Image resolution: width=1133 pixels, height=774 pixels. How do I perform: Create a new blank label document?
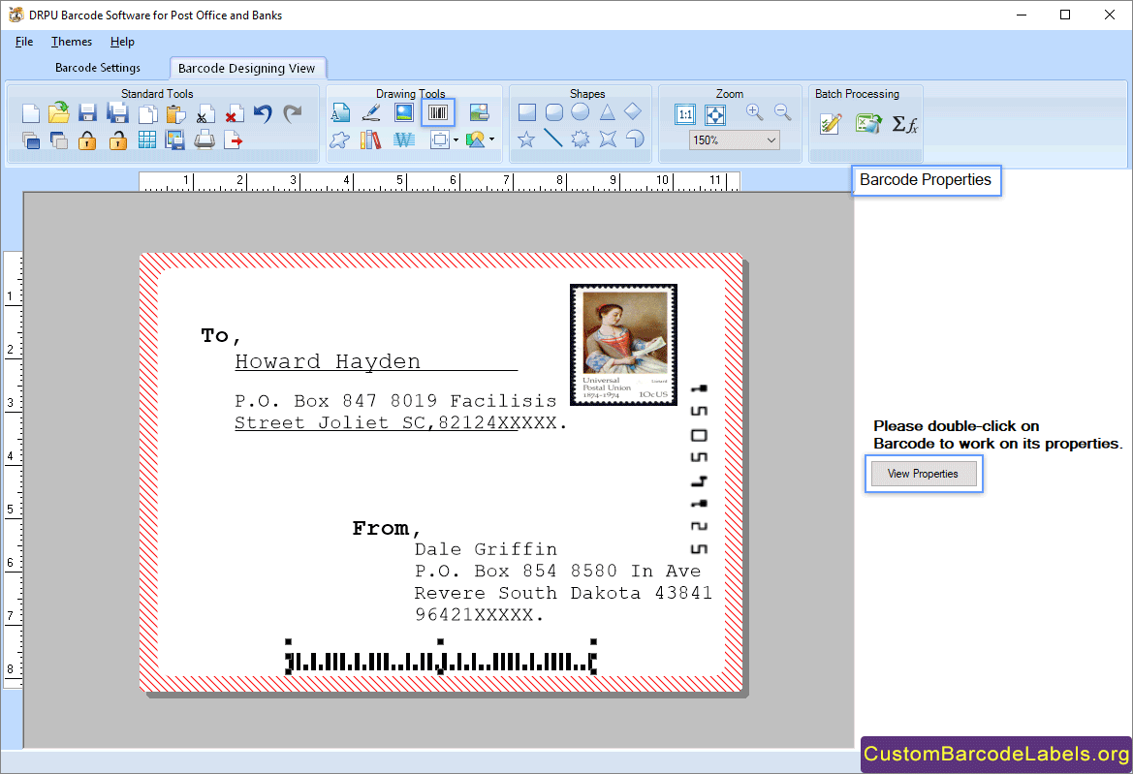[x=30, y=113]
